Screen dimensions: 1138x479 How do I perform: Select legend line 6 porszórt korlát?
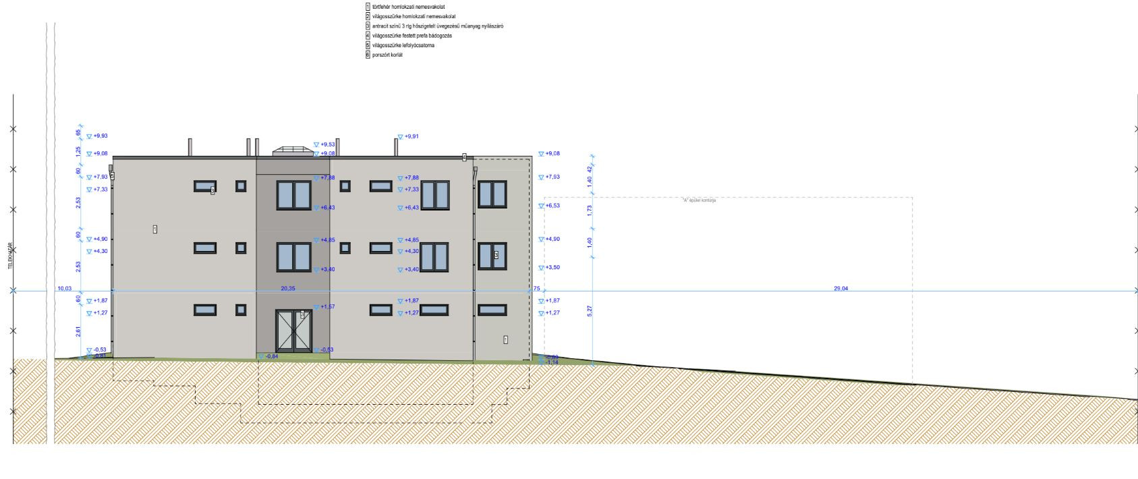coord(387,55)
